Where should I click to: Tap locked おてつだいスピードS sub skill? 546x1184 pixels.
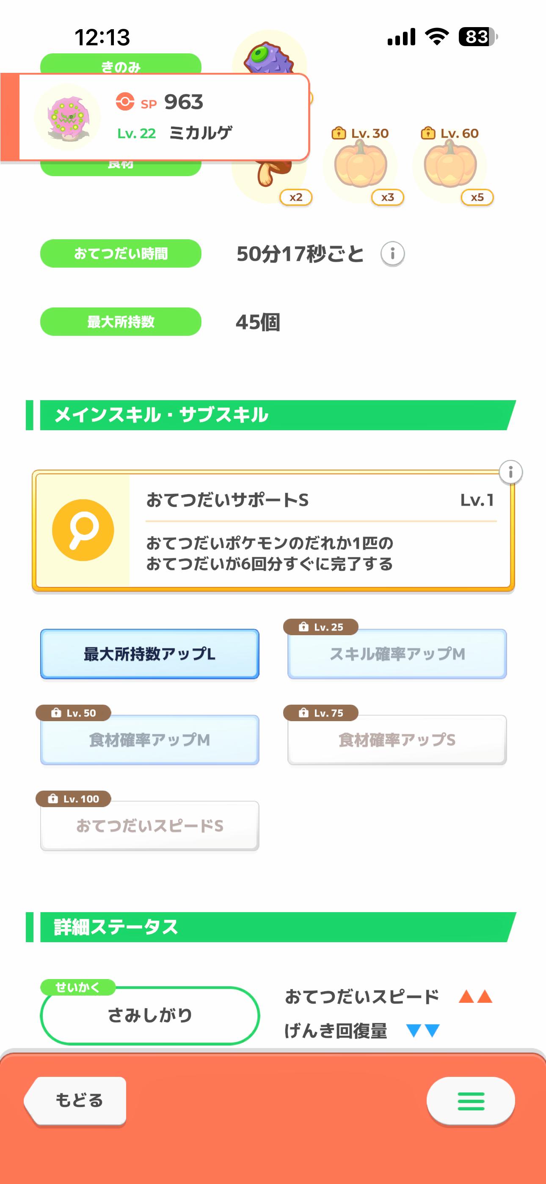point(149,825)
